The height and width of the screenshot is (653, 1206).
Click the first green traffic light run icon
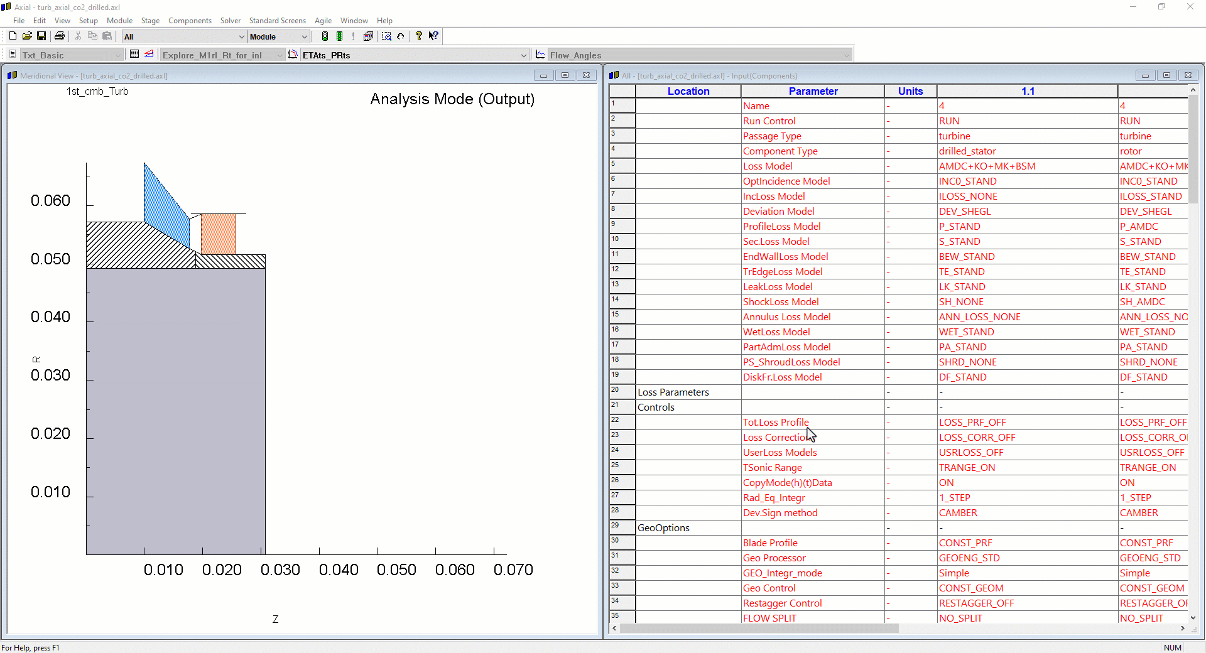pos(325,36)
